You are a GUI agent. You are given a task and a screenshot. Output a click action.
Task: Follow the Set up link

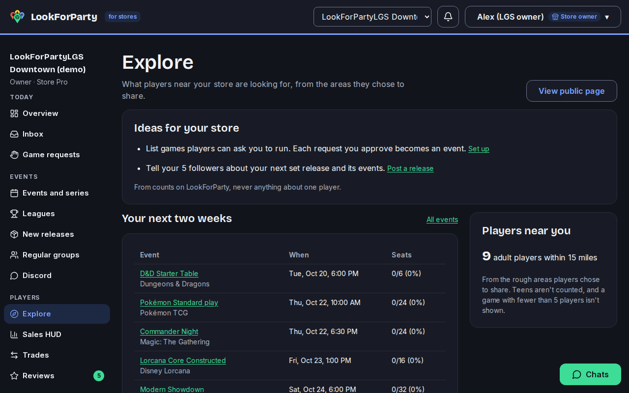click(x=479, y=149)
